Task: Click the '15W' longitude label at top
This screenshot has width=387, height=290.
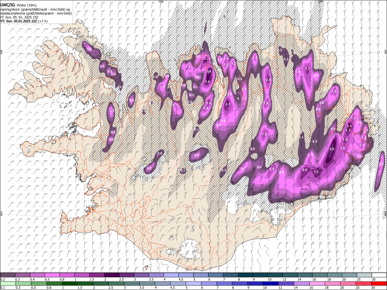Action: 320,1
